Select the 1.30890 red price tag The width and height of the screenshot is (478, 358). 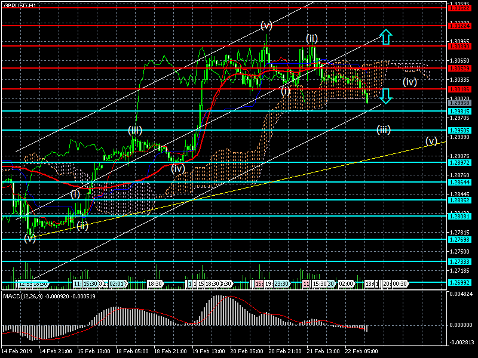click(x=459, y=47)
